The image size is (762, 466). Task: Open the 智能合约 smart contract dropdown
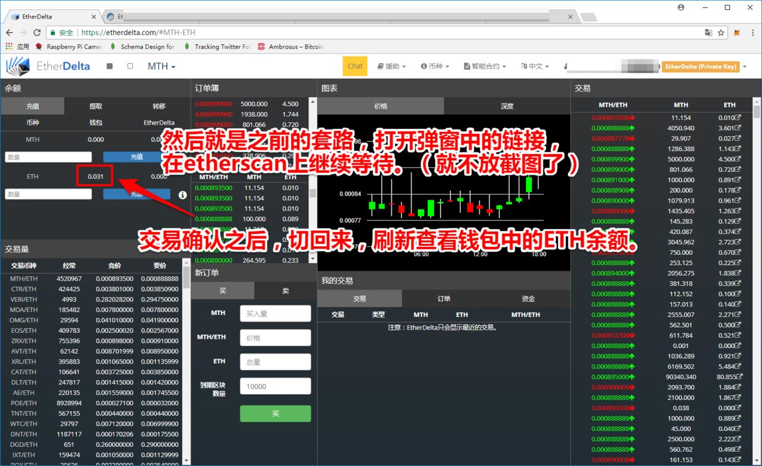coord(485,66)
